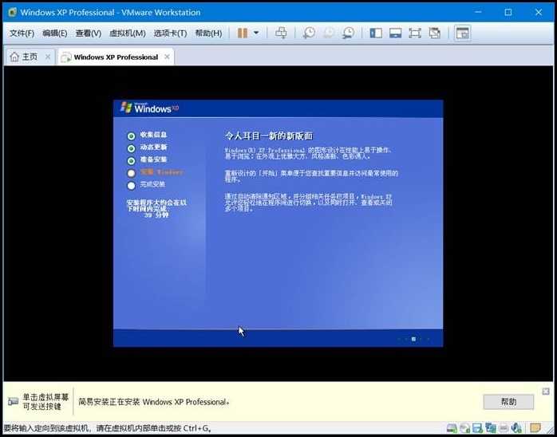Open the 选项卡(T) menu
The height and width of the screenshot is (437, 557).
[170, 33]
